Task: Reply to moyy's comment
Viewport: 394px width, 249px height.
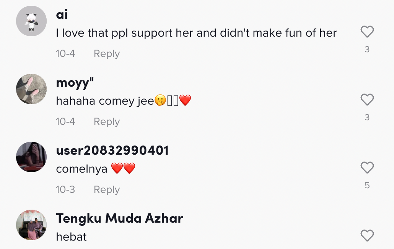Action: point(107,121)
